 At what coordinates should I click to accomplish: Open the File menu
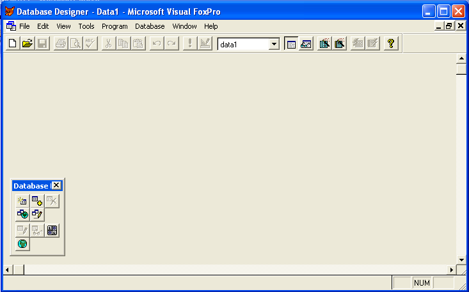point(24,26)
